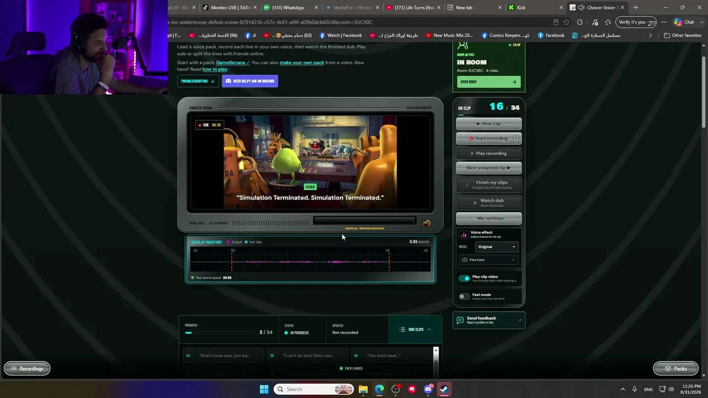Close the Choicer Voicer tab

tap(622, 8)
